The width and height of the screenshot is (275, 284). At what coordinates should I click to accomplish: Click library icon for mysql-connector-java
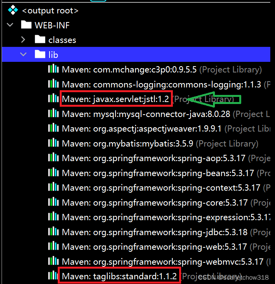click(x=53, y=113)
